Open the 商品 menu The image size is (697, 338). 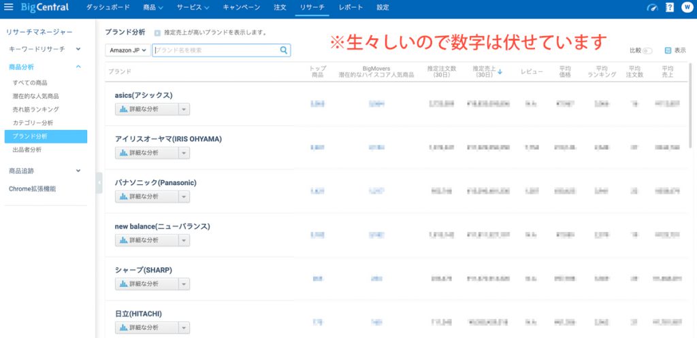pos(153,7)
